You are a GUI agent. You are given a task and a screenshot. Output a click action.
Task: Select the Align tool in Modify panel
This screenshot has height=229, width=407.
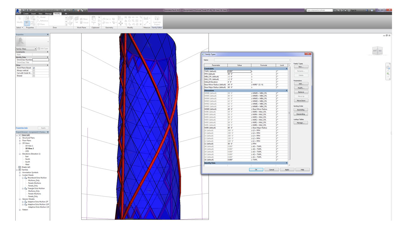pos(121,17)
